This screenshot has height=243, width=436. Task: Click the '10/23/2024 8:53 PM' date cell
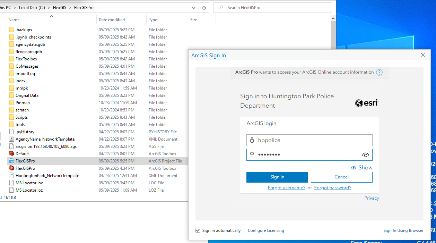(x=117, y=110)
